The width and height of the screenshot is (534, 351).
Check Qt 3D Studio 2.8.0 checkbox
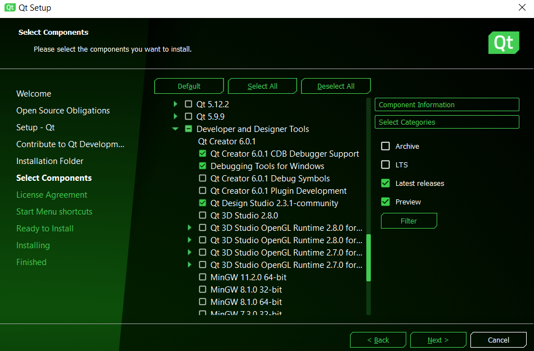coord(203,215)
